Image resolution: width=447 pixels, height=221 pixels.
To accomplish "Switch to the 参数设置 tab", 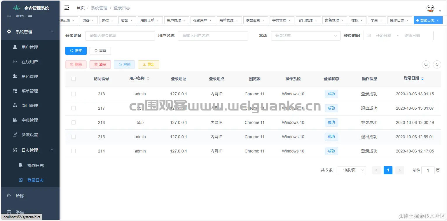I will pos(255,20).
